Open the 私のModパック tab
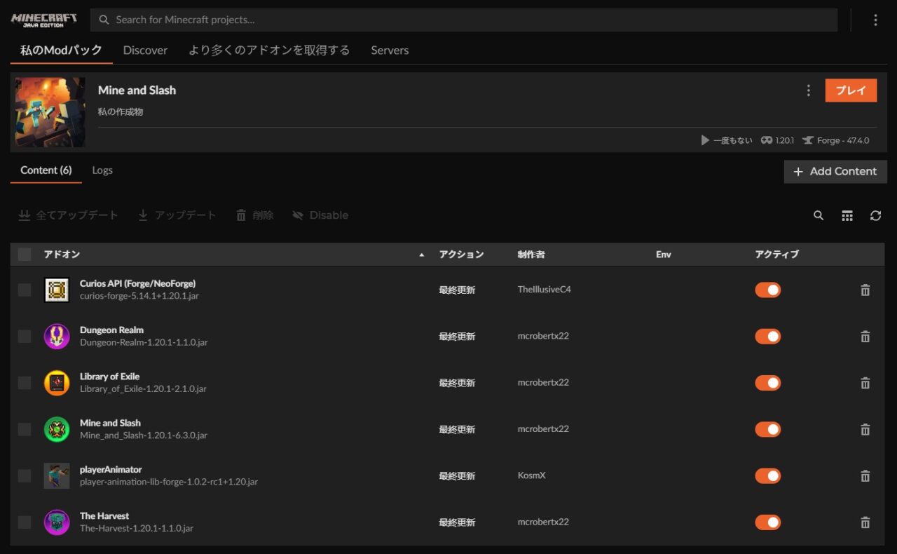This screenshot has width=897, height=554. pyautogui.click(x=61, y=50)
